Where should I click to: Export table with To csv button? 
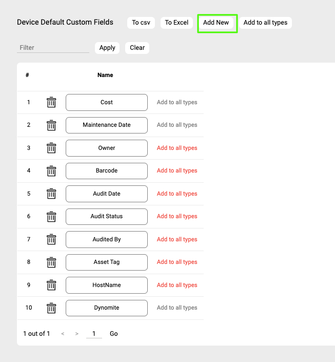[141, 23]
